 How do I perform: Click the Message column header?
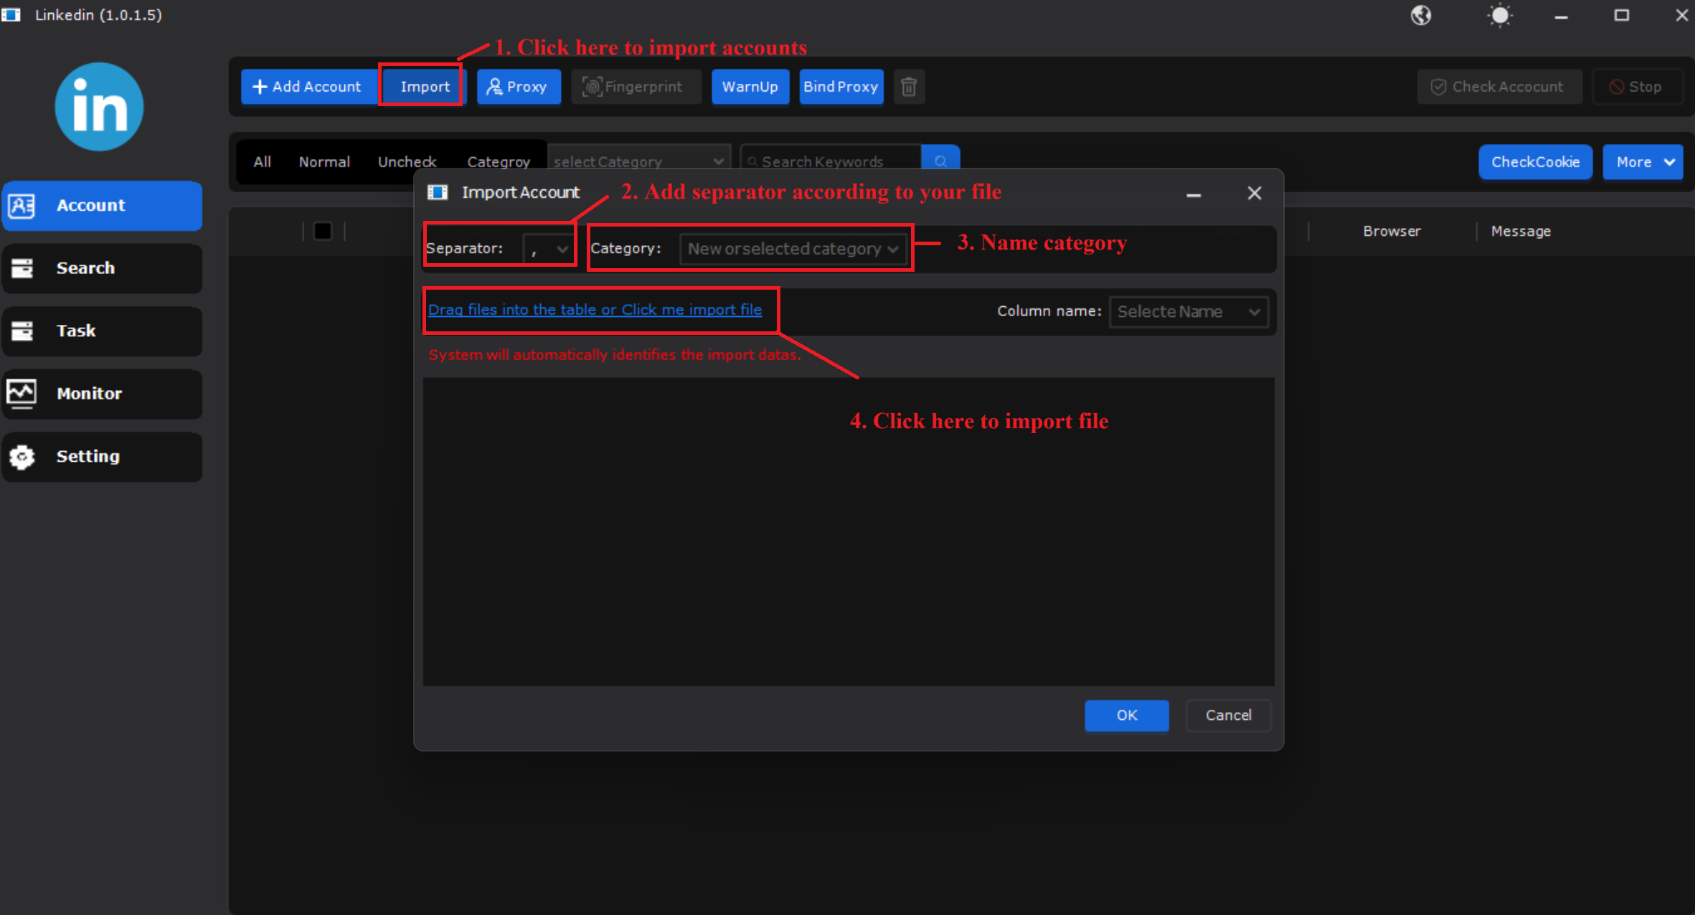pyautogui.click(x=1521, y=231)
